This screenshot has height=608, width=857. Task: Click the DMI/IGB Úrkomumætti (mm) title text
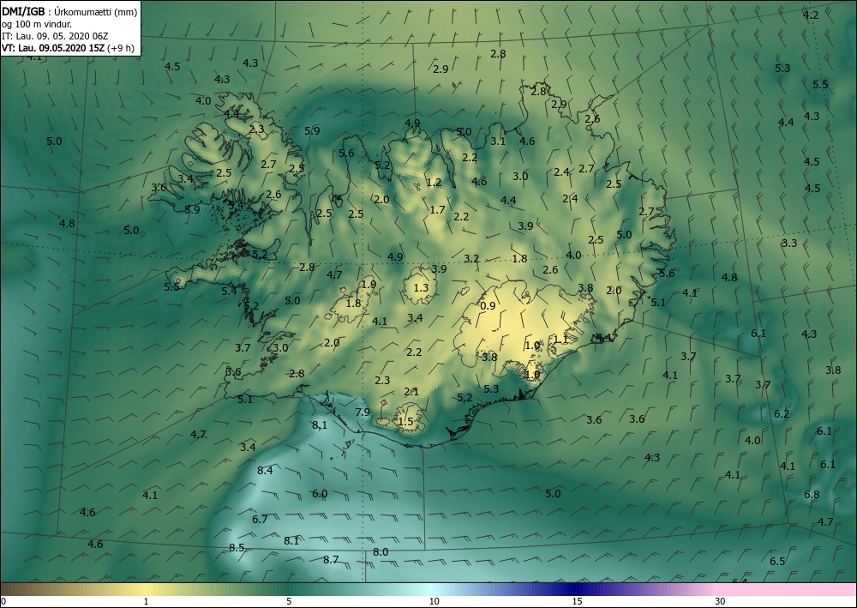point(69,12)
